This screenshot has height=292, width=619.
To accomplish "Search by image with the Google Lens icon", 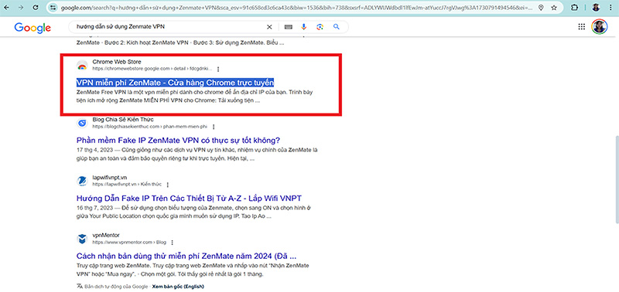I will pos(320,27).
